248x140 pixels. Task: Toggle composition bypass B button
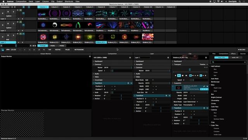[15, 7]
